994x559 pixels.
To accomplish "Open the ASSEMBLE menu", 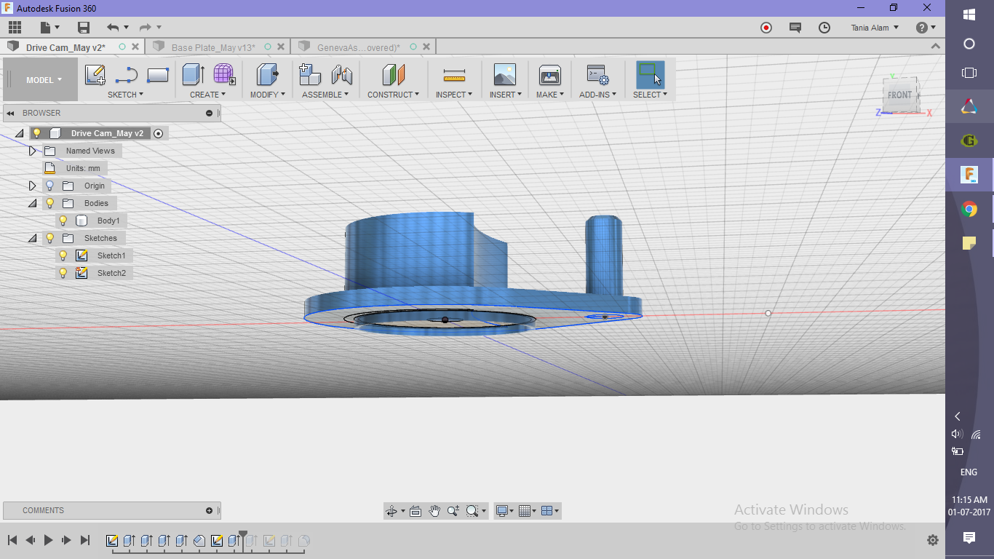I will [325, 95].
